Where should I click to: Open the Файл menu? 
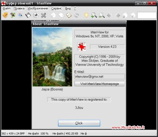tap(6, 8)
